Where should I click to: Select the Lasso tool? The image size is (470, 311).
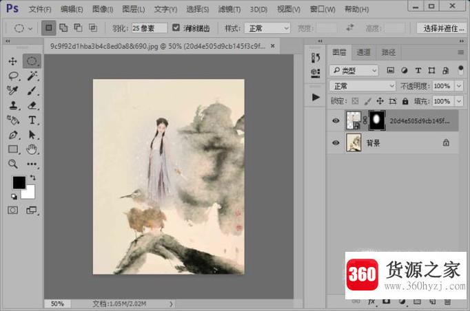13,76
